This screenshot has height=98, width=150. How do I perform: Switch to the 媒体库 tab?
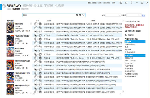coord(38,6)
